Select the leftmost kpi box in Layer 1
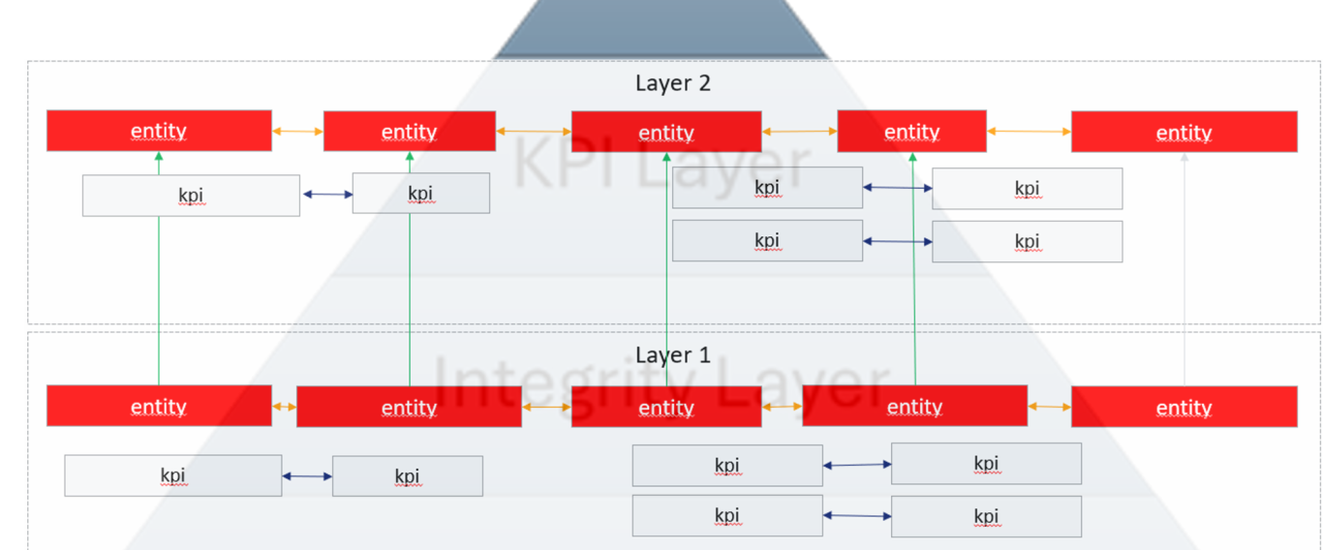Viewport: 1323px width, 550px height. tap(172, 475)
